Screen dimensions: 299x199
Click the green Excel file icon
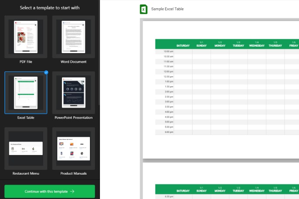tap(144, 9)
